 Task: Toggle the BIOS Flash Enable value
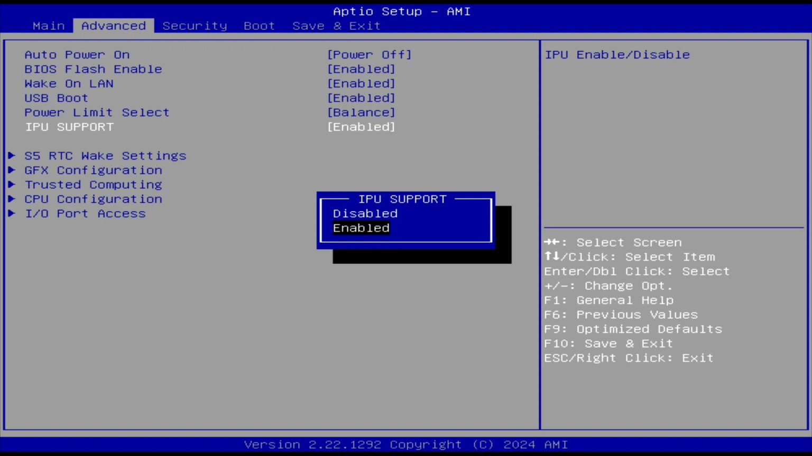click(361, 69)
